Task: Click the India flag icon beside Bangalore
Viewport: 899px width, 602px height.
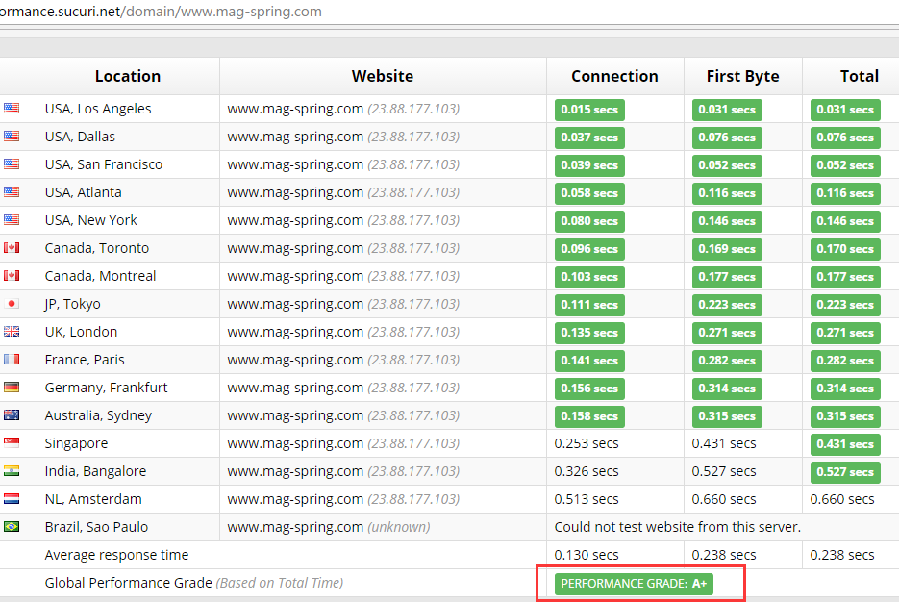Action: (x=12, y=471)
